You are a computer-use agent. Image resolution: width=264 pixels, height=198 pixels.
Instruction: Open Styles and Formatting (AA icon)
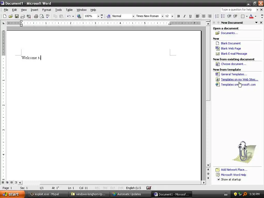pos(109,16)
